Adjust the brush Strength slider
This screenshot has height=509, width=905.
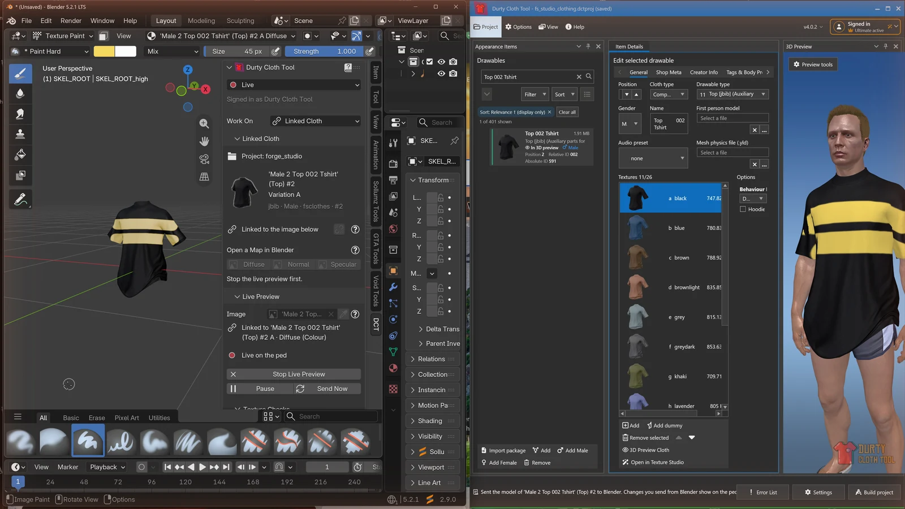coord(325,51)
